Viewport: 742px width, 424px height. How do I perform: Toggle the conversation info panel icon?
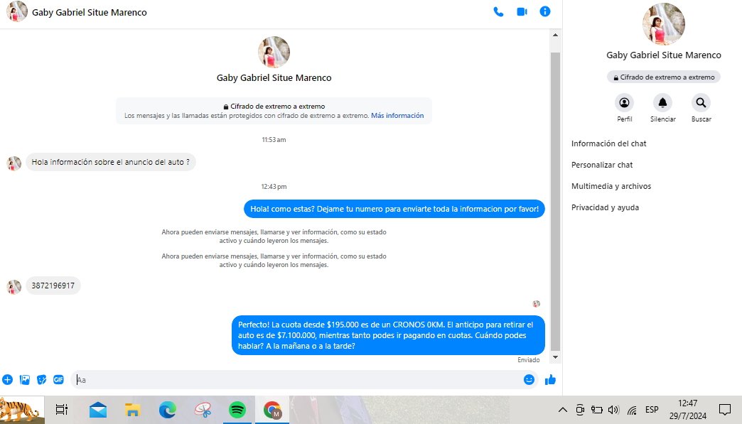545,11
